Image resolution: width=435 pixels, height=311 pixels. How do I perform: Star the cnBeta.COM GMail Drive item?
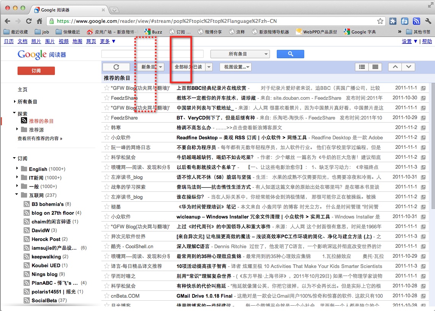[106, 296]
